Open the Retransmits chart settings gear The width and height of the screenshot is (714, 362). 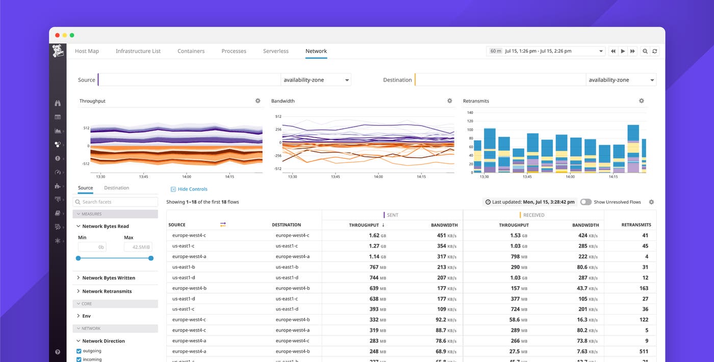coord(641,101)
